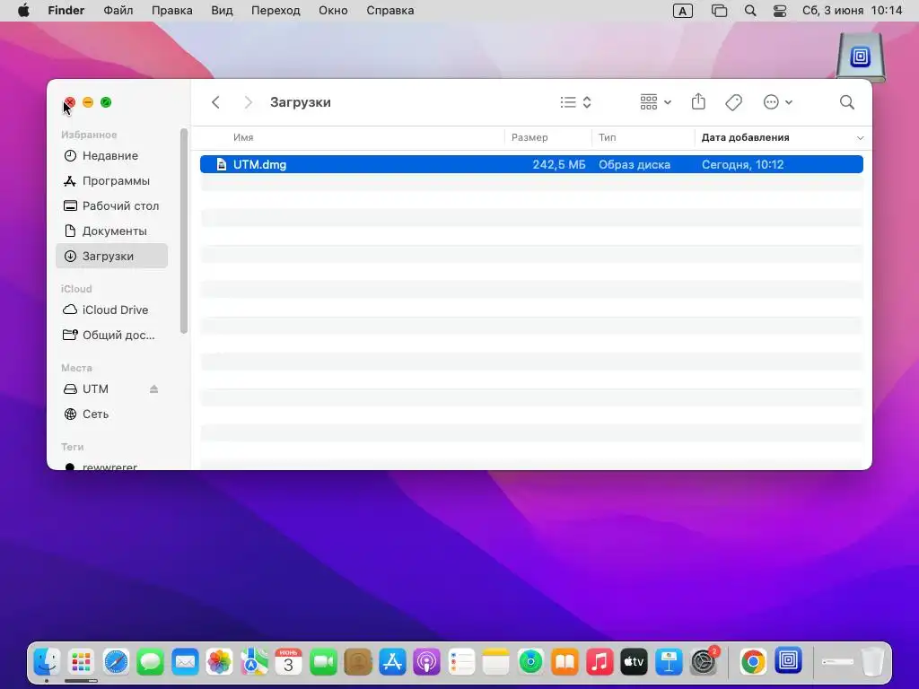Image resolution: width=919 pixels, height=689 pixels.
Task: Open Messages from the Dock
Action: pyautogui.click(x=151, y=663)
